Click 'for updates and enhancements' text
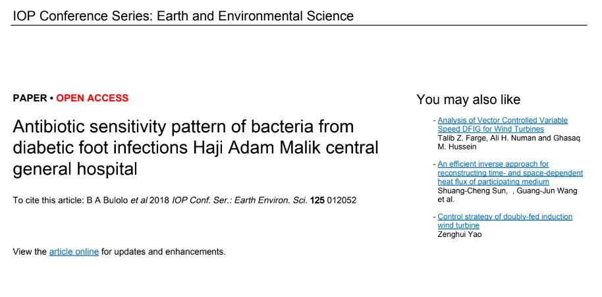The width and height of the screenshot is (602, 297). 163,252
